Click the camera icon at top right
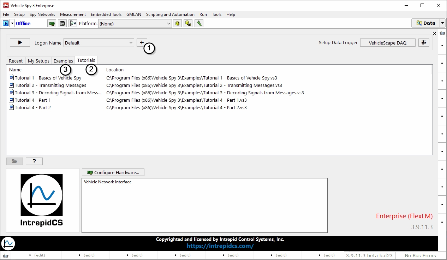The width and height of the screenshot is (447, 260). (442, 33)
